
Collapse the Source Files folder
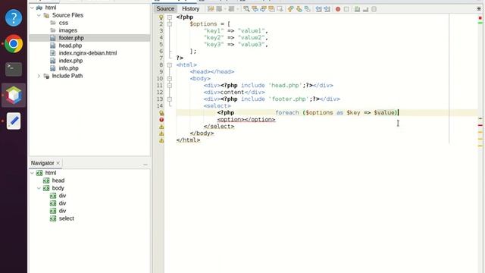pyautogui.click(x=39, y=15)
